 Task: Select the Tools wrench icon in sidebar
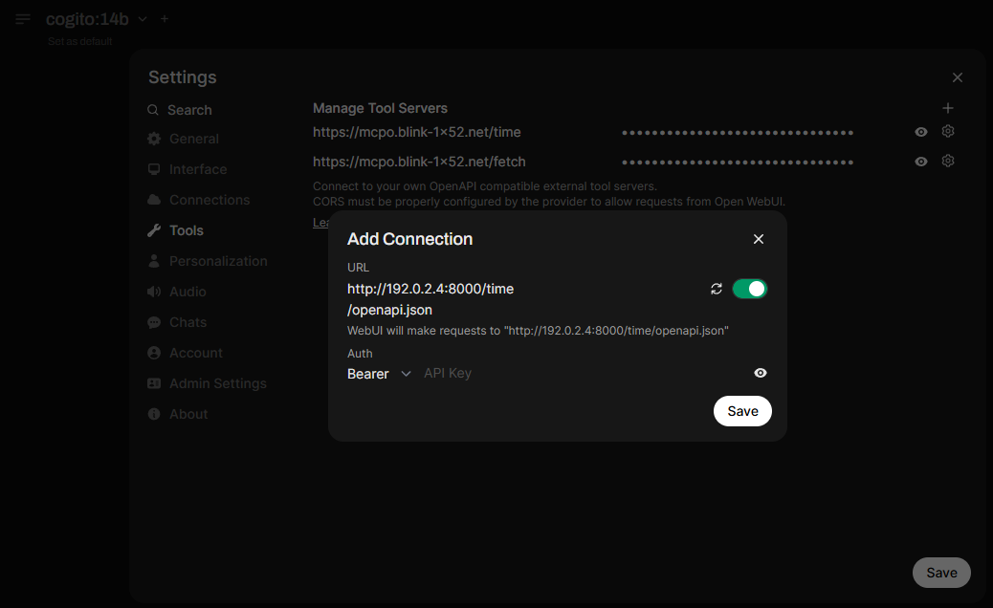click(153, 230)
